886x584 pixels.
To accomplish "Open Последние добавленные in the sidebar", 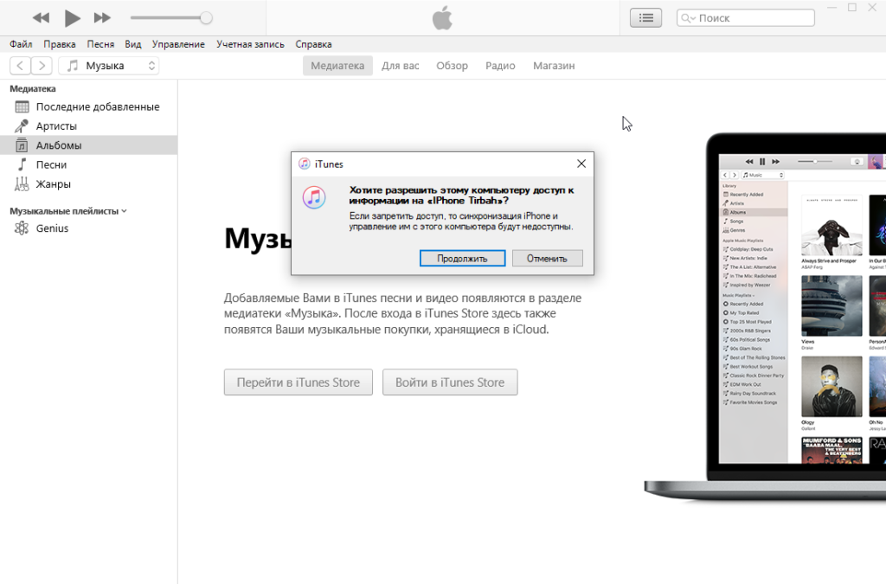I will tap(97, 106).
